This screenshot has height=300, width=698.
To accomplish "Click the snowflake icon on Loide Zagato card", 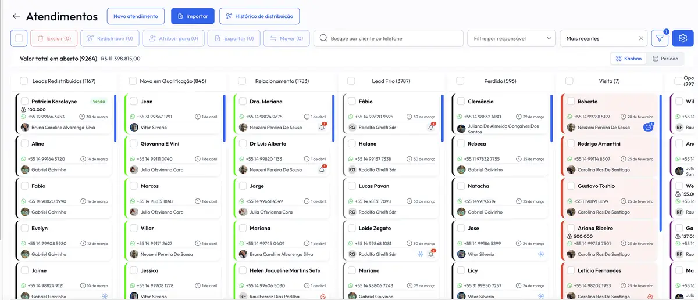I will [x=420, y=254].
